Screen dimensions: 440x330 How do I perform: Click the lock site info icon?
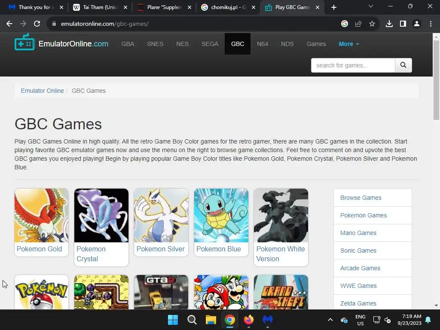point(54,24)
